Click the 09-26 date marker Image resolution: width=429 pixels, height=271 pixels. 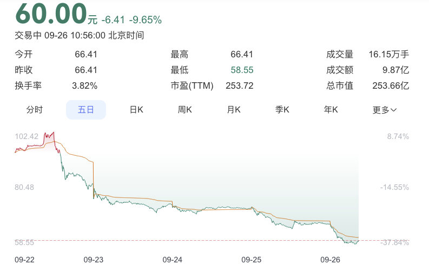(x=329, y=260)
